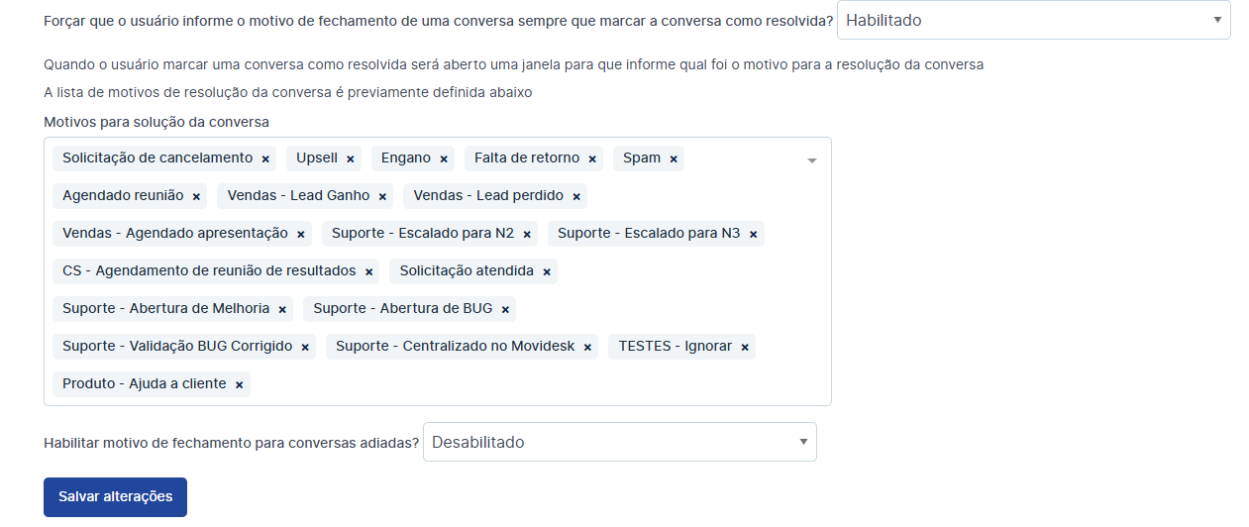Remove 'Suporte - Escalado para N3' tag
Viewport: 1249px width, 527px height.
click(x=753, y=235)
